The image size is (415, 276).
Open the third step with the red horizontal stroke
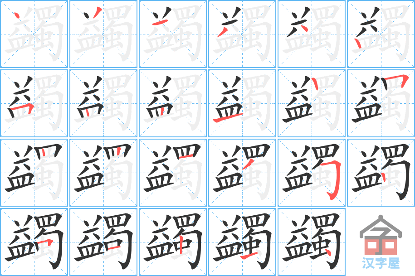pyautogui.click(x=173, y=34)
